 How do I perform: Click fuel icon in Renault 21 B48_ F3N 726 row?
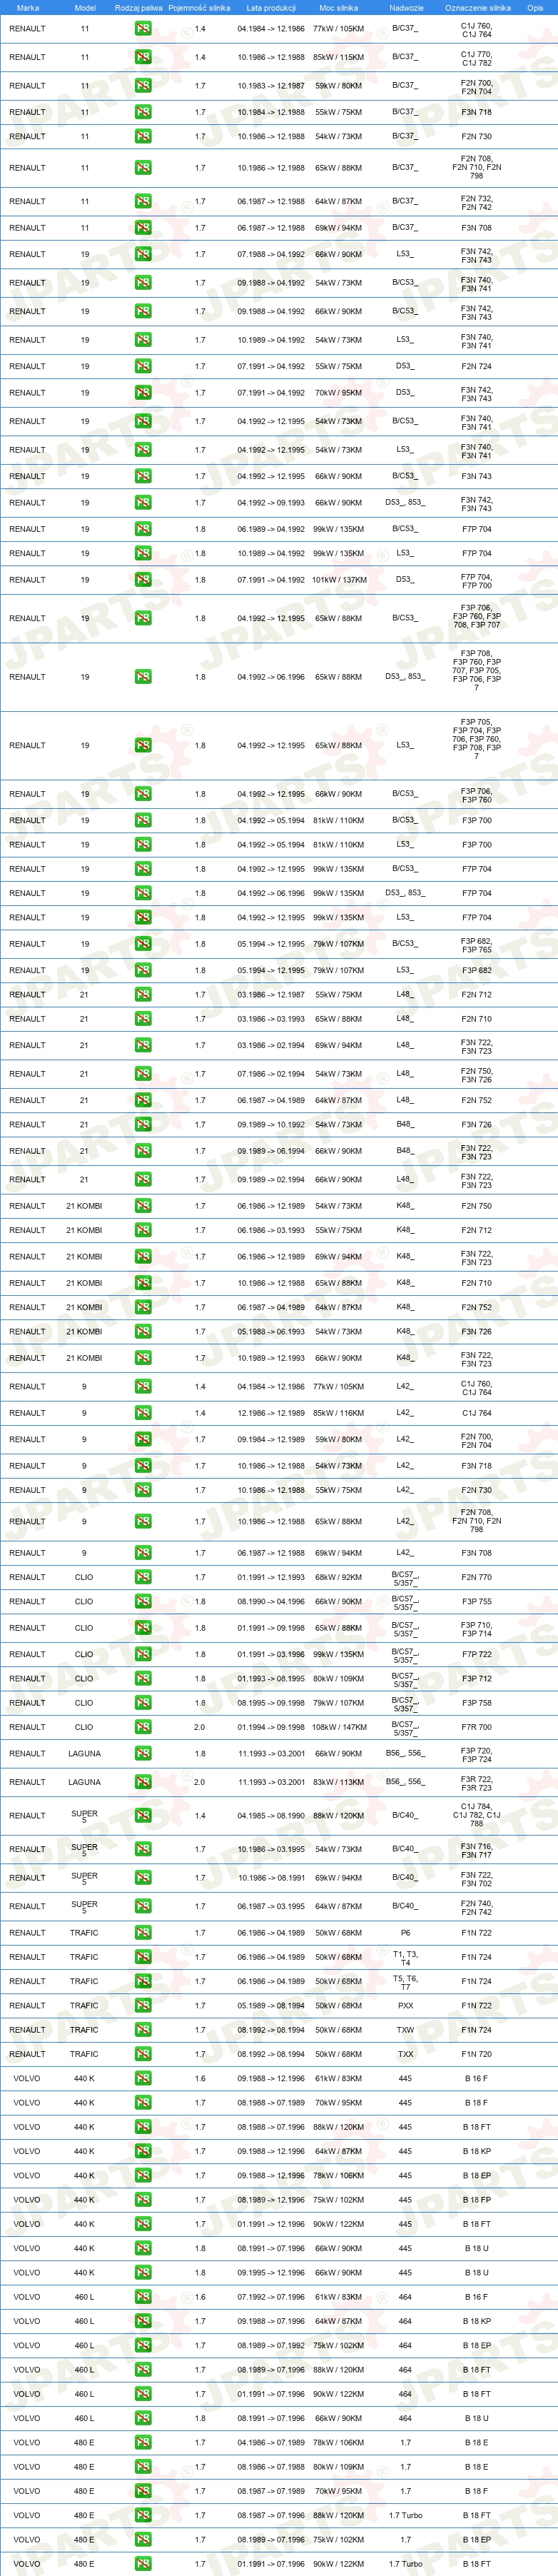pyautogui.click(x=143, y=1124)
